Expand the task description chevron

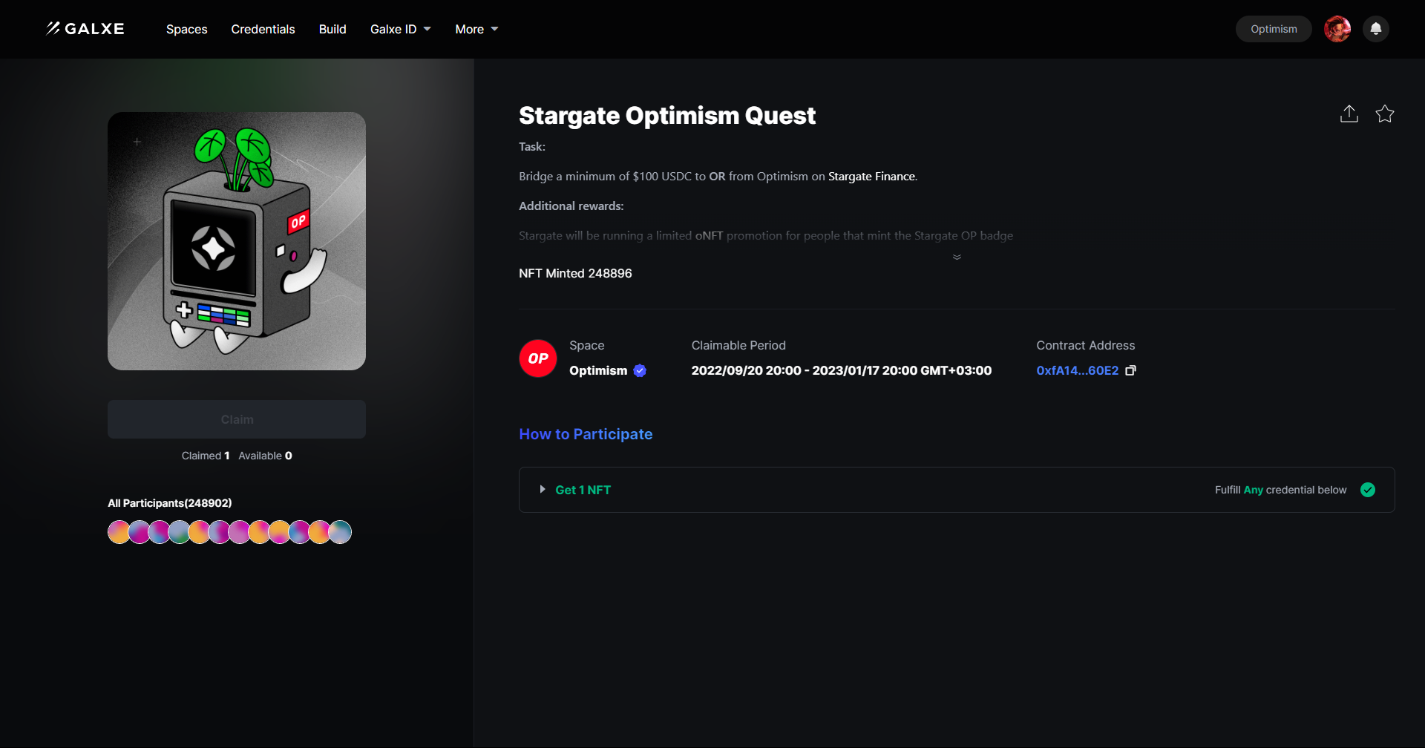[x=957, y=257]
